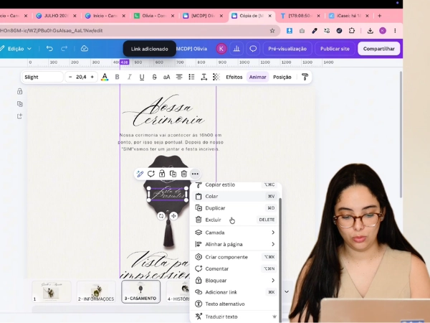Expand the Bloquear submenu
This screenshot has width=430, height=323.
click(235, 281)
